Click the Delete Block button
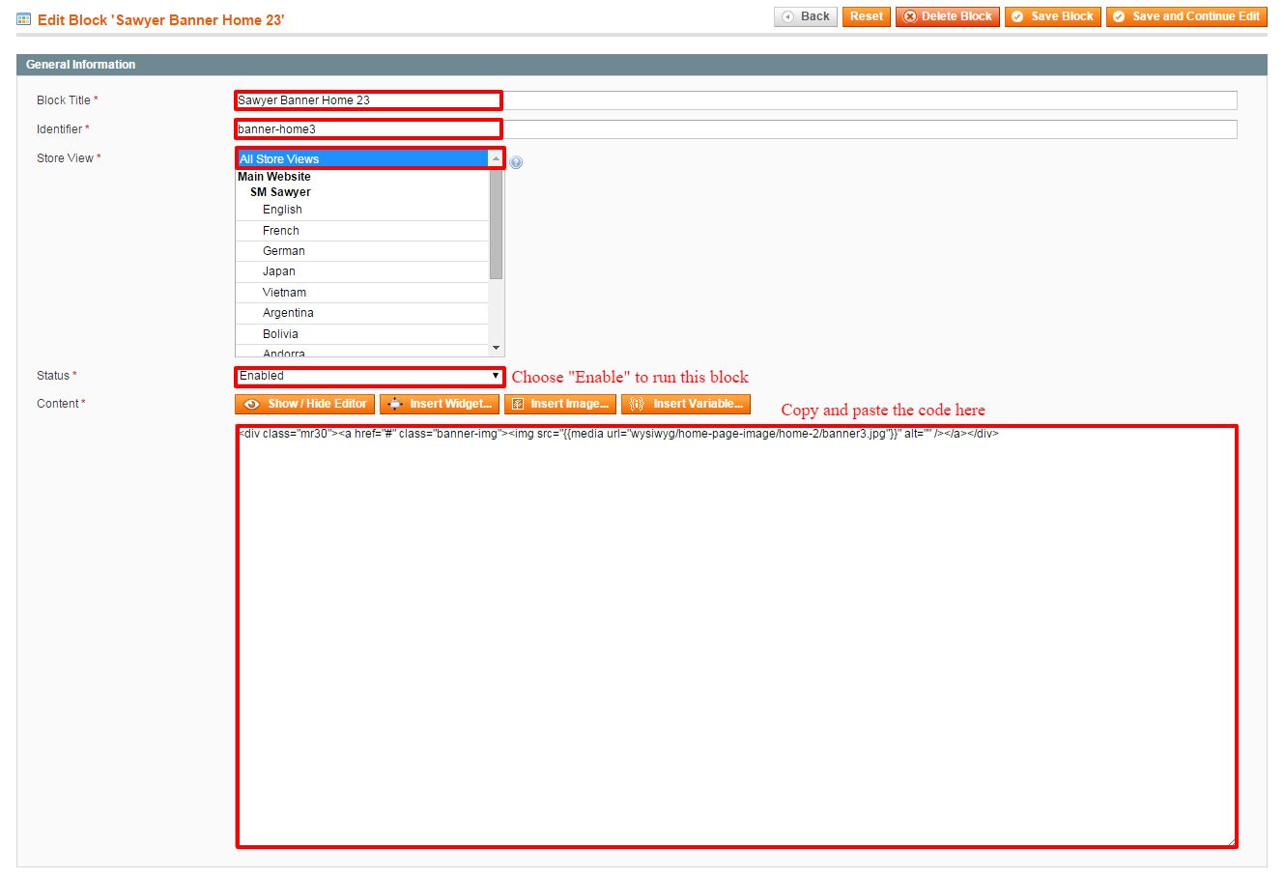1284x879 pixels. [948, 16]
